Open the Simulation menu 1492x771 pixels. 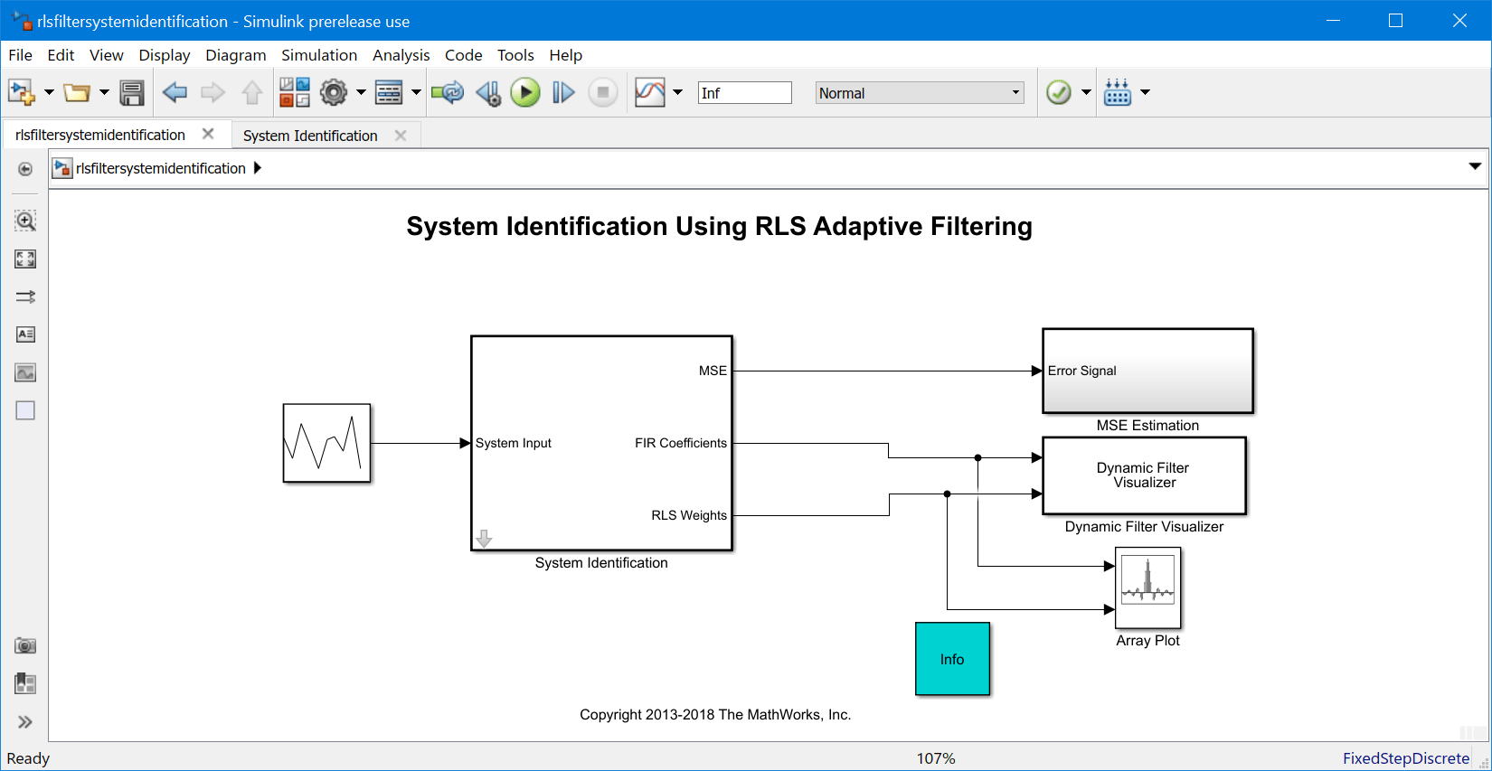[318, 55]
